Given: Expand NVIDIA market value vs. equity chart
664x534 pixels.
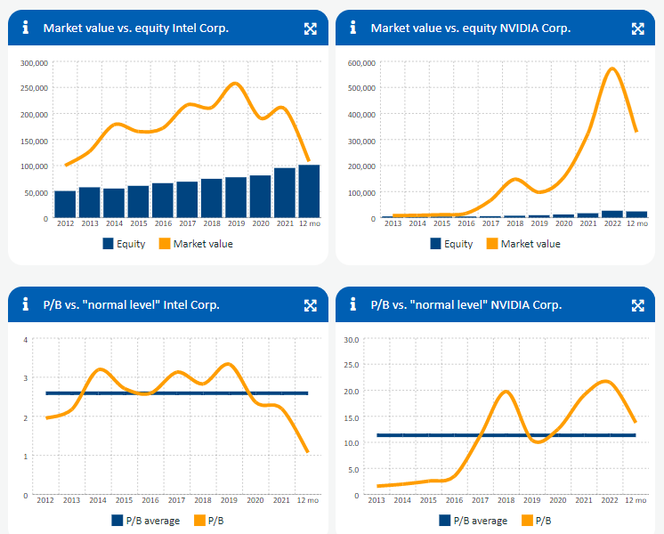Looking at the screenshot, I should point(638,28).
